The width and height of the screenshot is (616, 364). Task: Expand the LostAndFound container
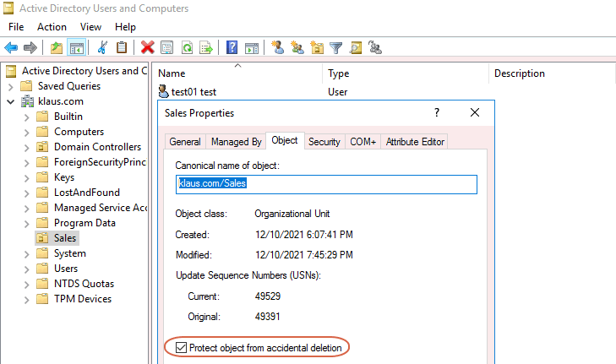point(26,193)
